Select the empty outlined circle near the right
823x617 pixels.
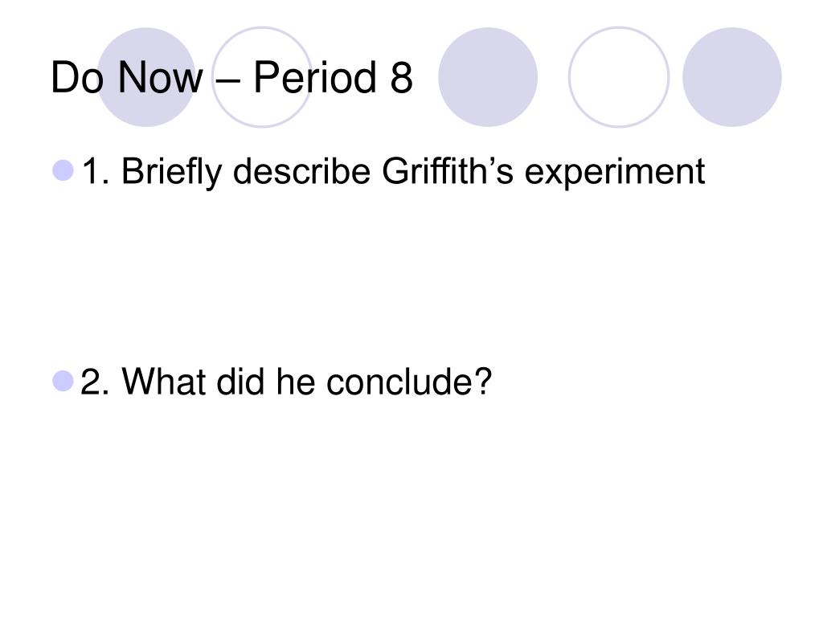click(619, 76)
